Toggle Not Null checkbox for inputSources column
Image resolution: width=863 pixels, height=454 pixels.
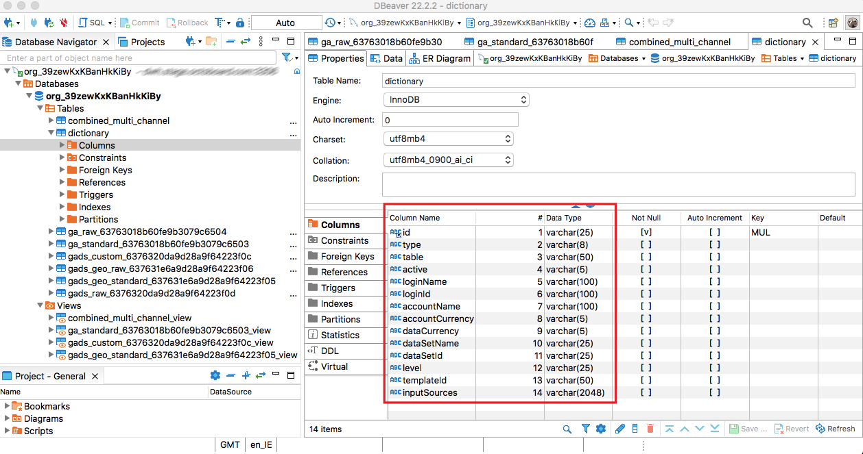646,392
